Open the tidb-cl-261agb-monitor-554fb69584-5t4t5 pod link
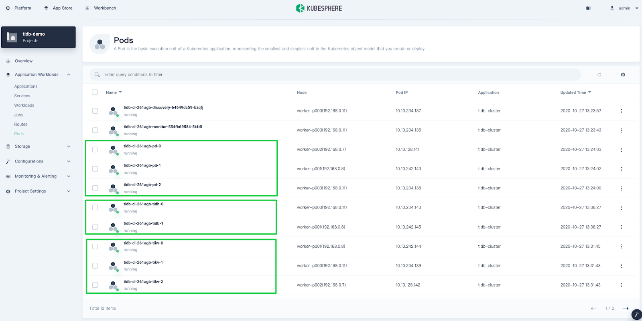Viewport: 642px width, 321px height. coord(163,127)
